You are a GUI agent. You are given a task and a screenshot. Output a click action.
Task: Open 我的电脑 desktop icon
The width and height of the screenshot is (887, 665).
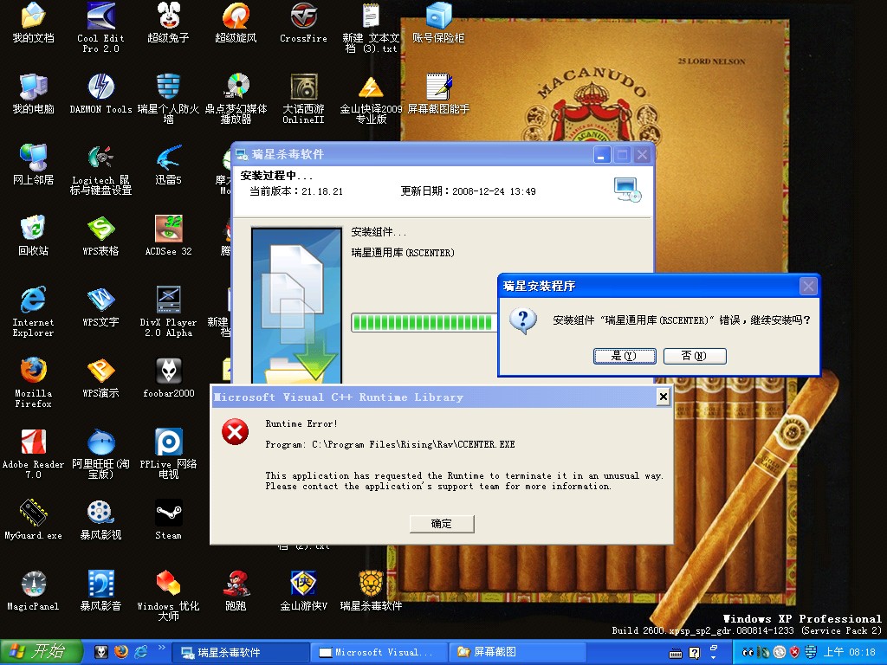click(x=34, y=94)
